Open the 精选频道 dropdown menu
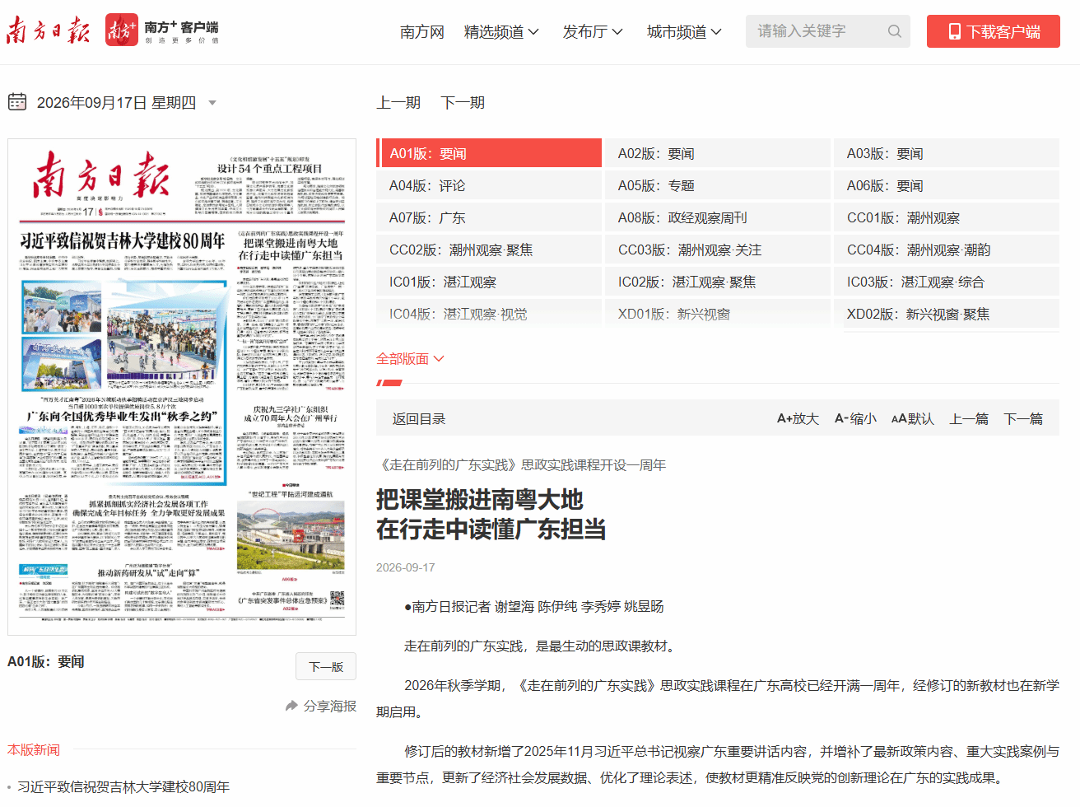The height and width of the screenshot is (807, 1080). [501, 31]
